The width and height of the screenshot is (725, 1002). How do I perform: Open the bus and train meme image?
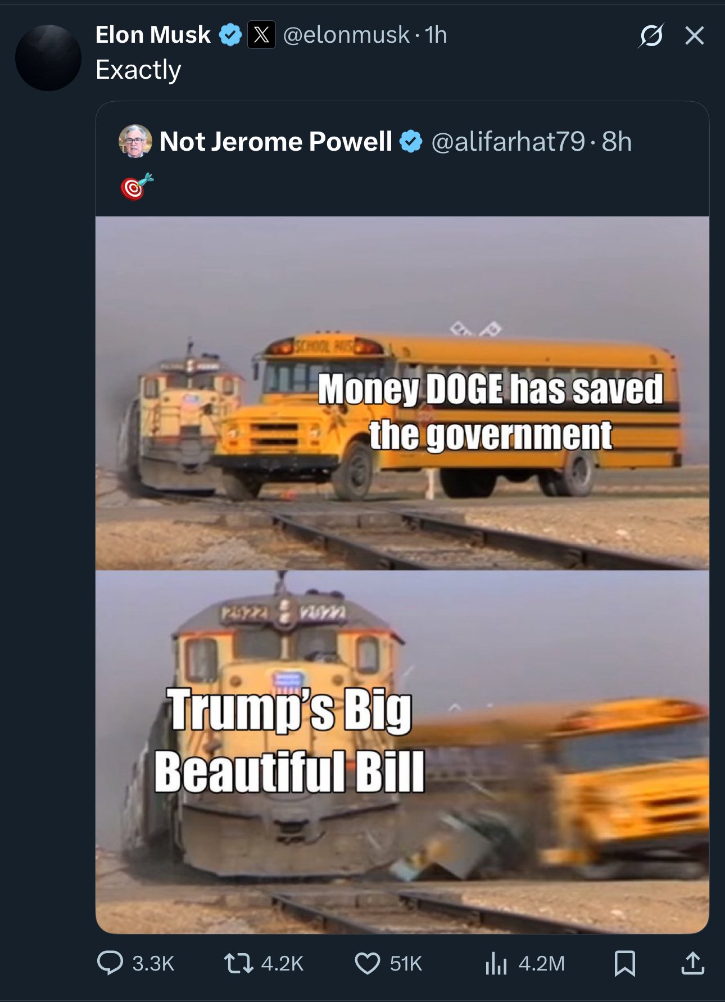(402, 575)
